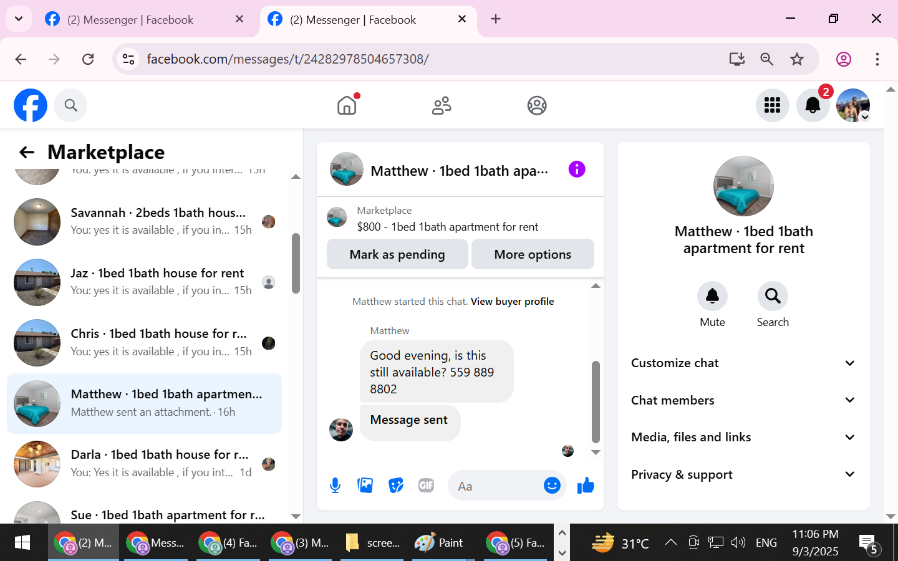898x561 pixels.
Task: Open conversation information purple icon
Action: [x=577, y=169]
